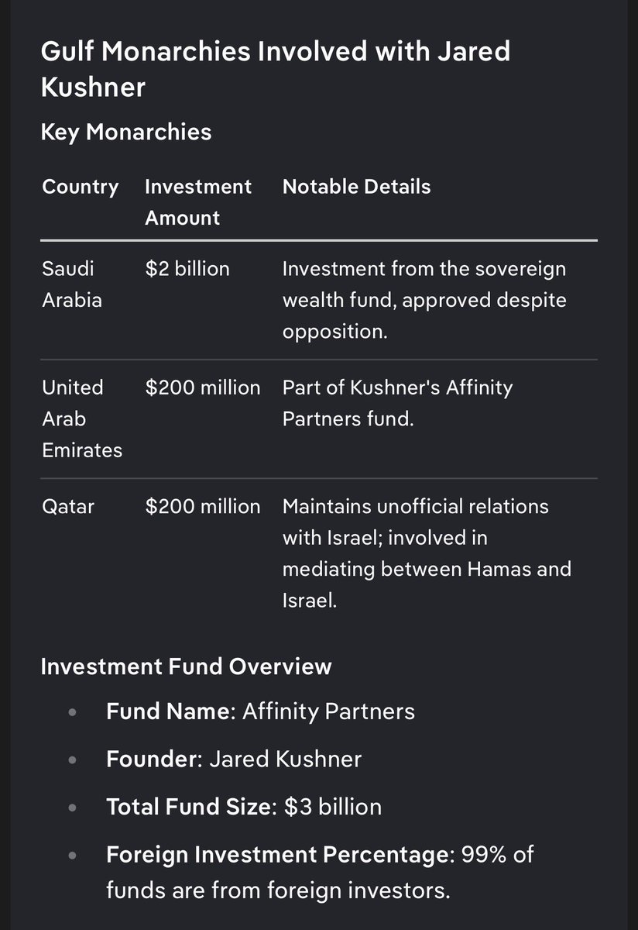Select the 'Qatar' country cell
The height and width of the screenshot is (930, 638).
pyautogui.click(x=68, y=507)
